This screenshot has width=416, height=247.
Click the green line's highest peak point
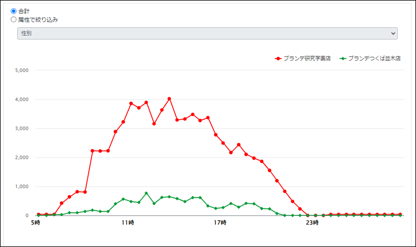pyautogui.click(x=146, y=193)
